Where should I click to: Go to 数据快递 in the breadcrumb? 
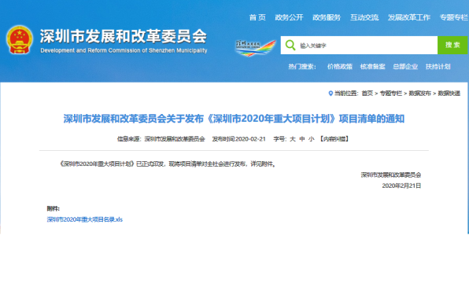click(x=449, y=94)
